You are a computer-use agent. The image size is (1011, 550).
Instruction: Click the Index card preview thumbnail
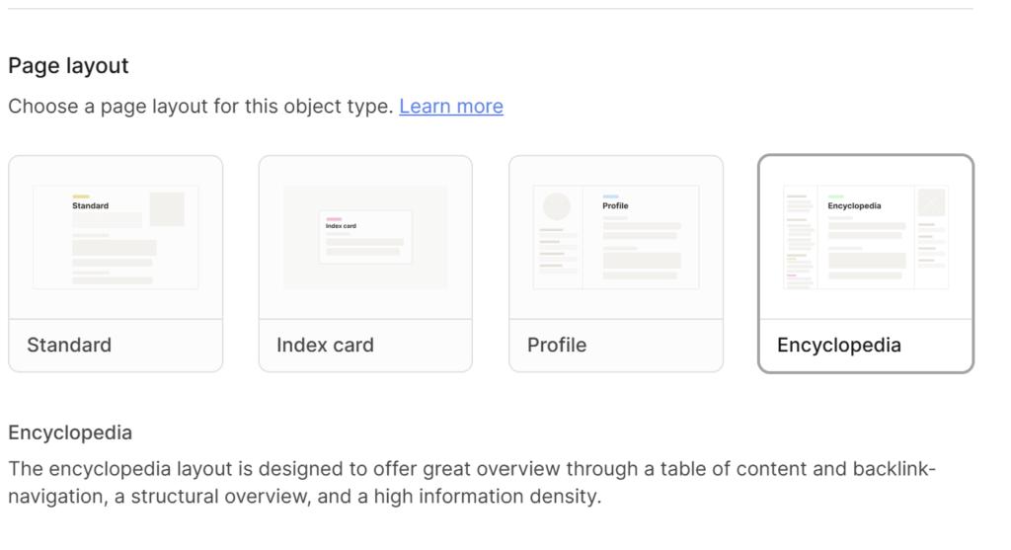(365, 237)
